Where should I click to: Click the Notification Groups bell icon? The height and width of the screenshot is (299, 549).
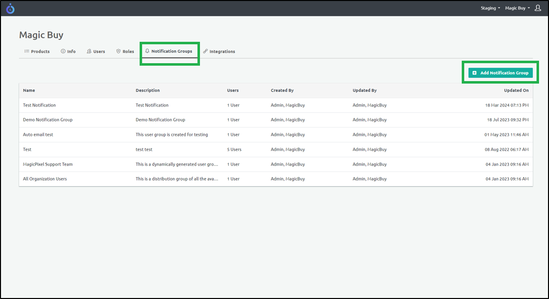pyautogui.click(x=147, y=51)
